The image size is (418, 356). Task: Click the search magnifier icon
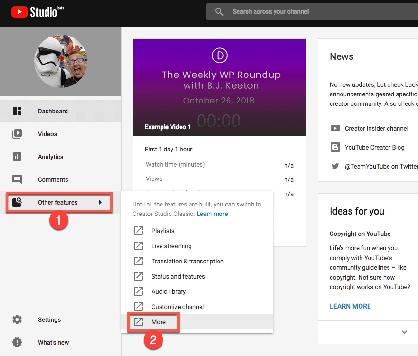click(219, 12)
